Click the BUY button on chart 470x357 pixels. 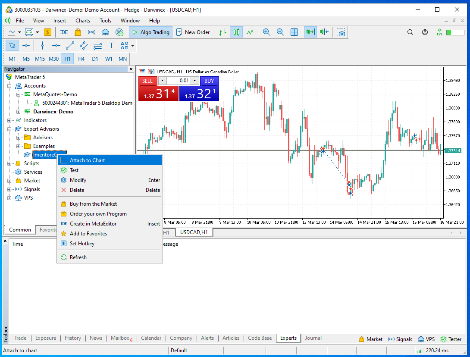click(209, 81)
